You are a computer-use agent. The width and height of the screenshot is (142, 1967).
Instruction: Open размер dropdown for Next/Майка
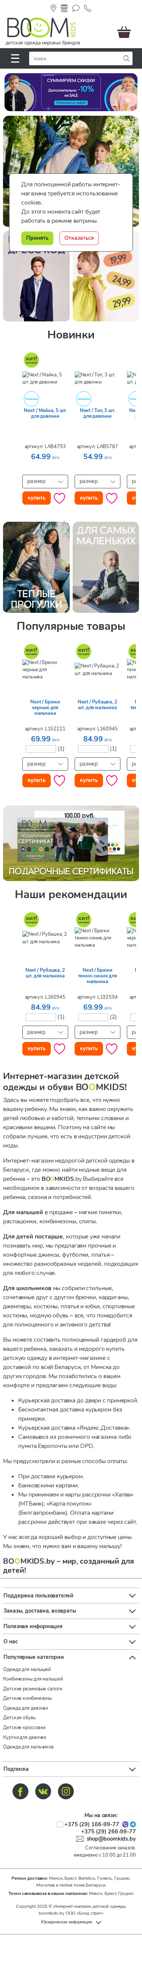coord(45,481)
